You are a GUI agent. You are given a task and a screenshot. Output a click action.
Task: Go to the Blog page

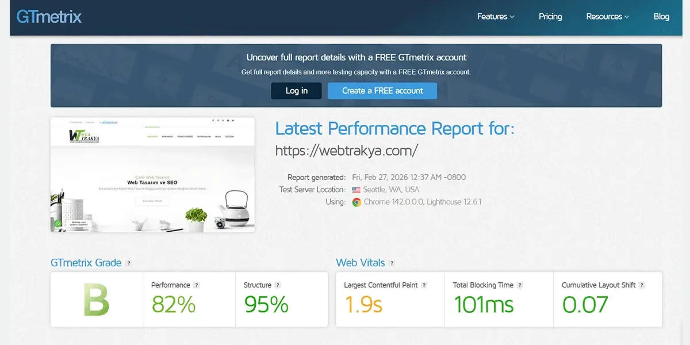(661, 17)
